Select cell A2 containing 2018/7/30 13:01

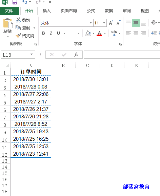[31, 79]
